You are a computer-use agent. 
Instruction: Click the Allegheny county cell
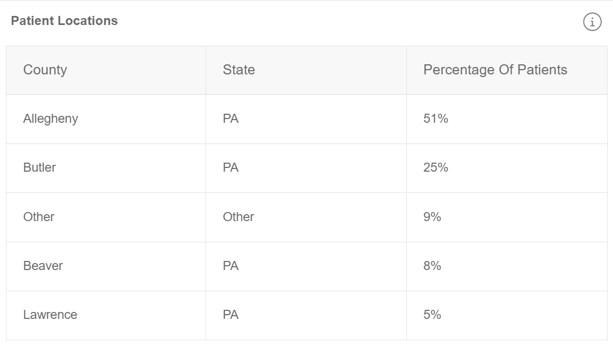106,119
